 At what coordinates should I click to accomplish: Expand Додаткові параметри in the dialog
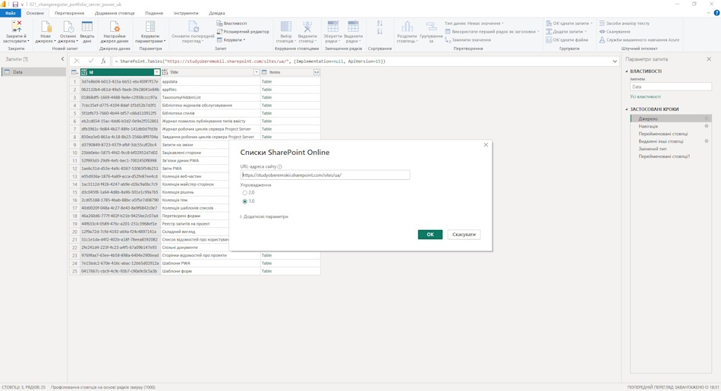click(x=264, y=216)
